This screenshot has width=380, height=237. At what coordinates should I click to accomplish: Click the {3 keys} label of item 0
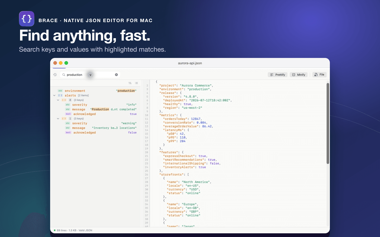click(79, 100)
